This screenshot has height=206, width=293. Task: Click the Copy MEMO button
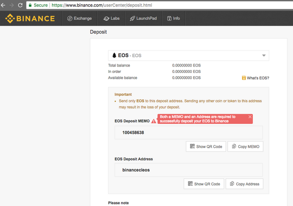(245, 146)
